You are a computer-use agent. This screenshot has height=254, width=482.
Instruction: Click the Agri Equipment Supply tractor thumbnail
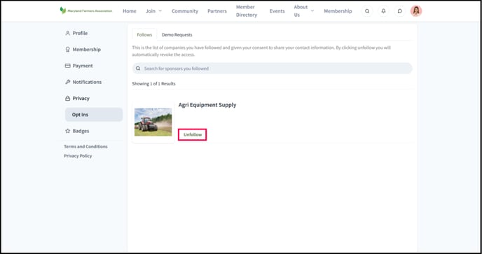153,122
